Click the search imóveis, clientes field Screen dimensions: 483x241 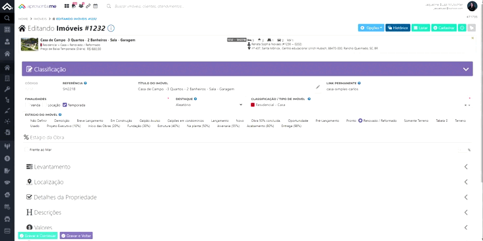coord(149,6)
